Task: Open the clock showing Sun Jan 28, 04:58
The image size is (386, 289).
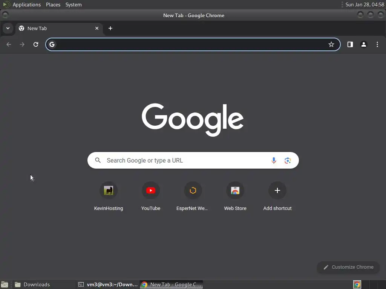Action: (x=365, y=5)
